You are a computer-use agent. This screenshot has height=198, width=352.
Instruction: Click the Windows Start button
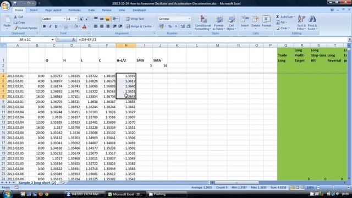coord(7,194)
